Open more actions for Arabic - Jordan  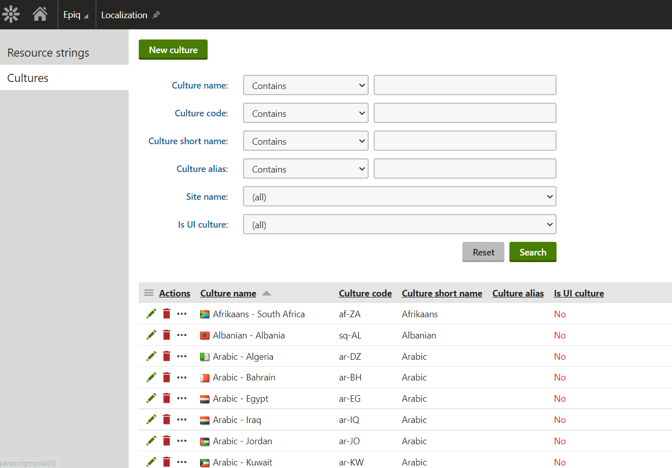pos(182,441)
